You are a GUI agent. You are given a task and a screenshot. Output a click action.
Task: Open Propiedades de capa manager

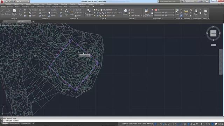[x=89, y=13]
